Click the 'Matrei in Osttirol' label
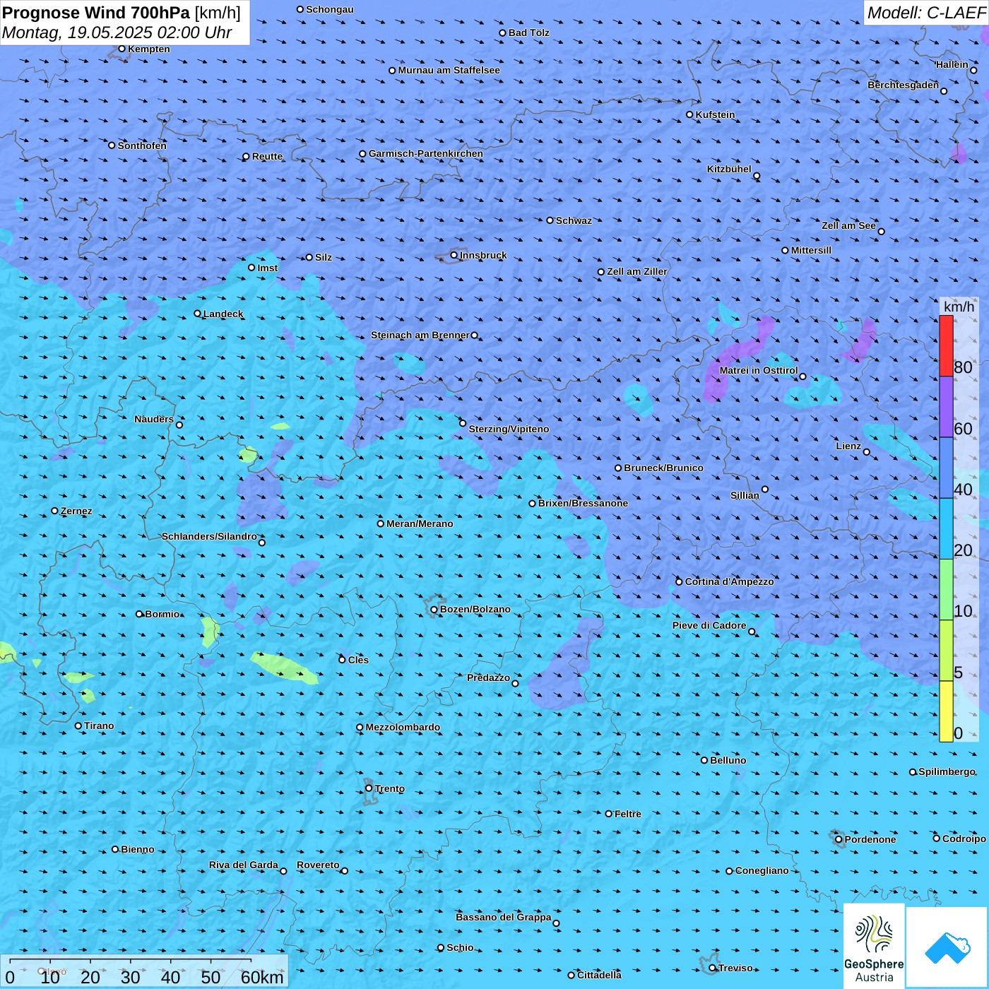 (x=759, y=370)
